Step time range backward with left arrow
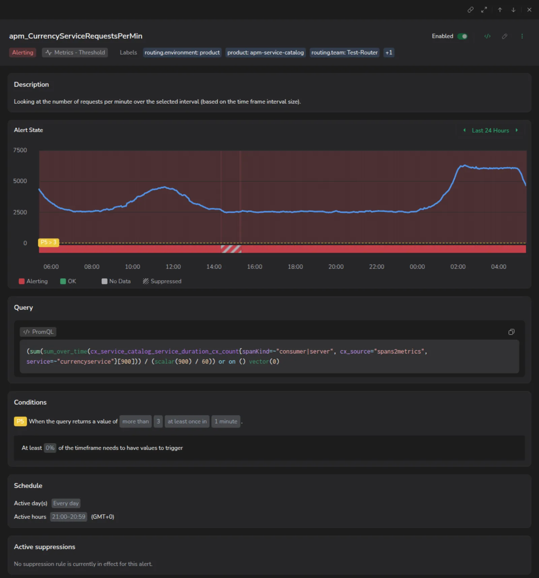Image resolution: width=539 pixels, height=578 pixels. coord(465,130)
